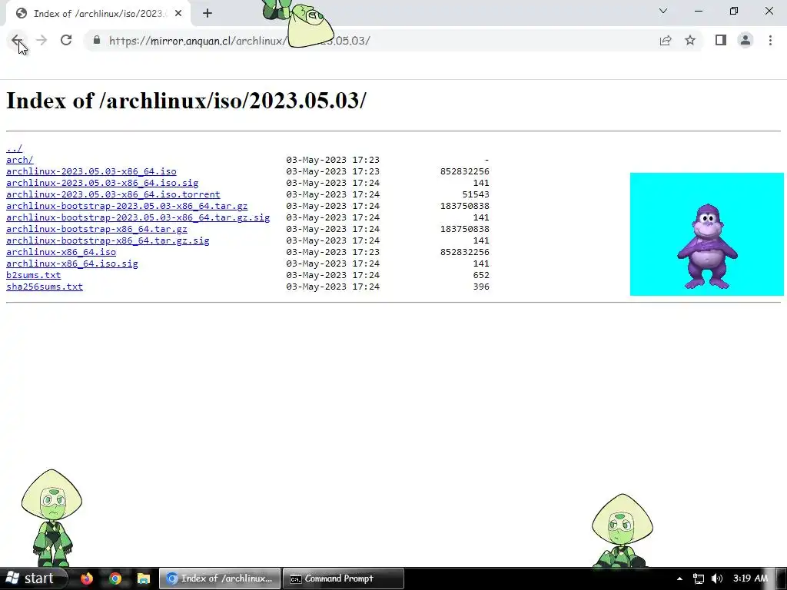Select the Index of /archlinux/iso tab
This screenshot has height=590, width=787.
(98, 14)
